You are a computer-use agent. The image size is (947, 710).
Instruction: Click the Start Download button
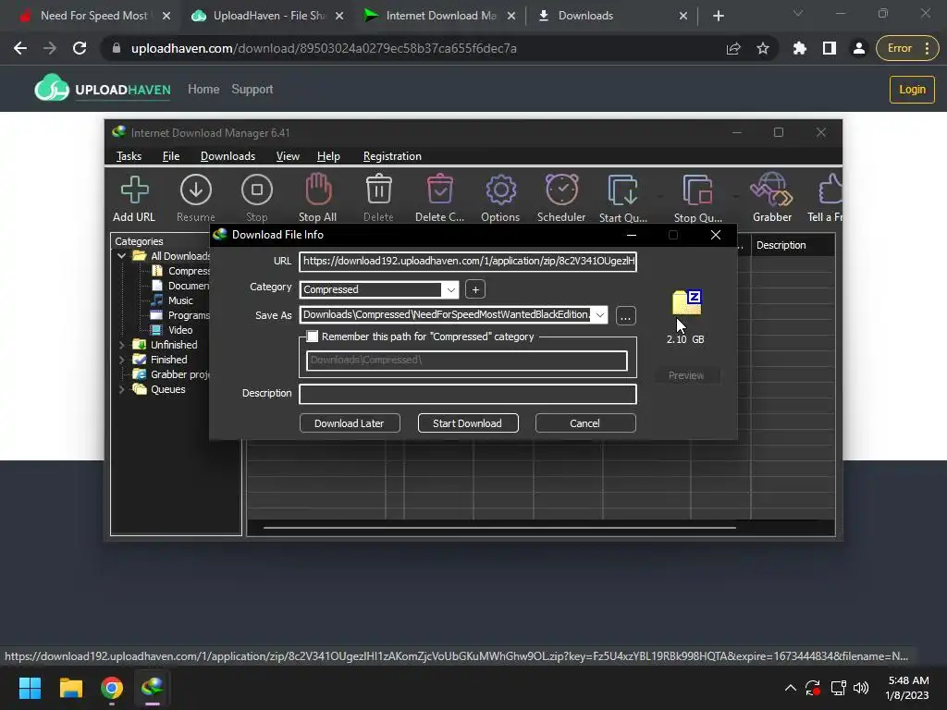[467, 423]
